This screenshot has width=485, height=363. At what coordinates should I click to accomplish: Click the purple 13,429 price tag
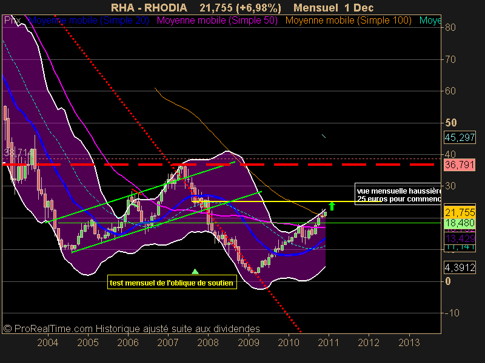coord(460,238)
